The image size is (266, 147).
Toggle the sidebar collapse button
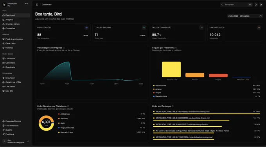click(37, 5)
